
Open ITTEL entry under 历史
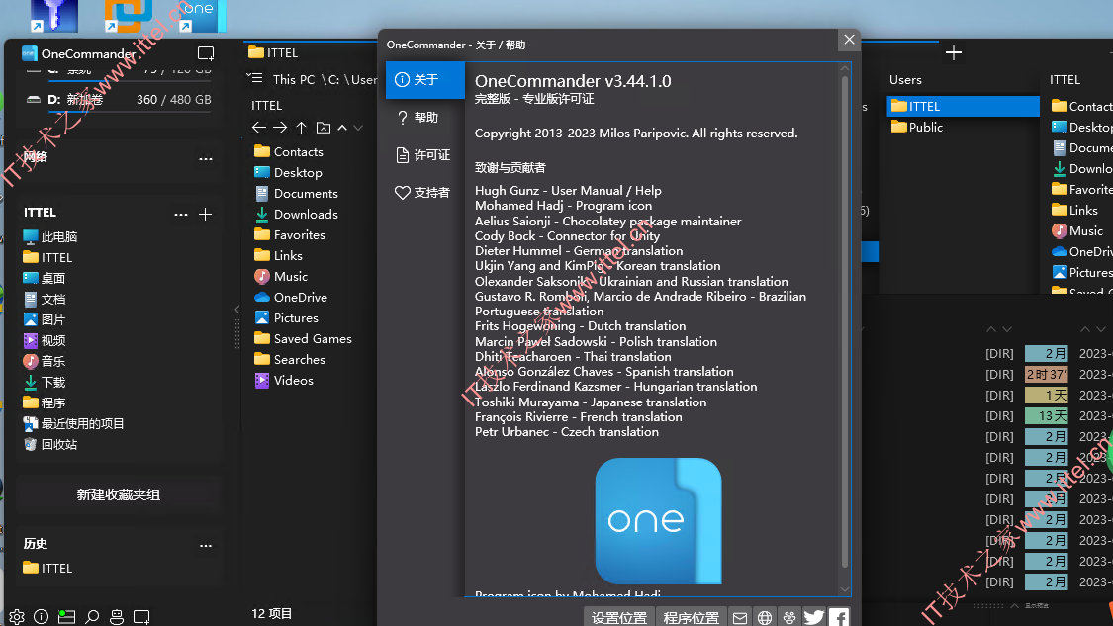47,568
